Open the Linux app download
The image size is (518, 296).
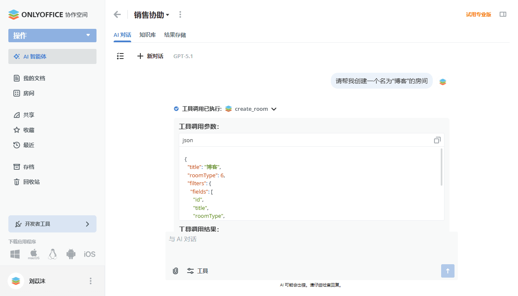52,254
